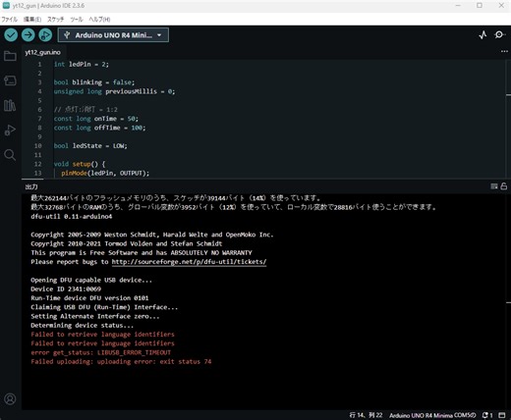Click the Verify sketch checkmark button

tap(11, 35)
